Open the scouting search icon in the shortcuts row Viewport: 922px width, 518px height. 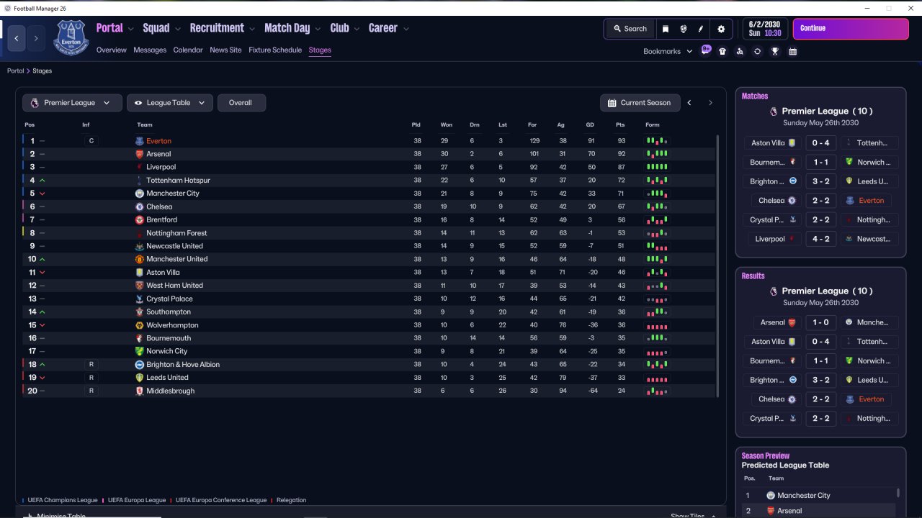tap(740, 52)
